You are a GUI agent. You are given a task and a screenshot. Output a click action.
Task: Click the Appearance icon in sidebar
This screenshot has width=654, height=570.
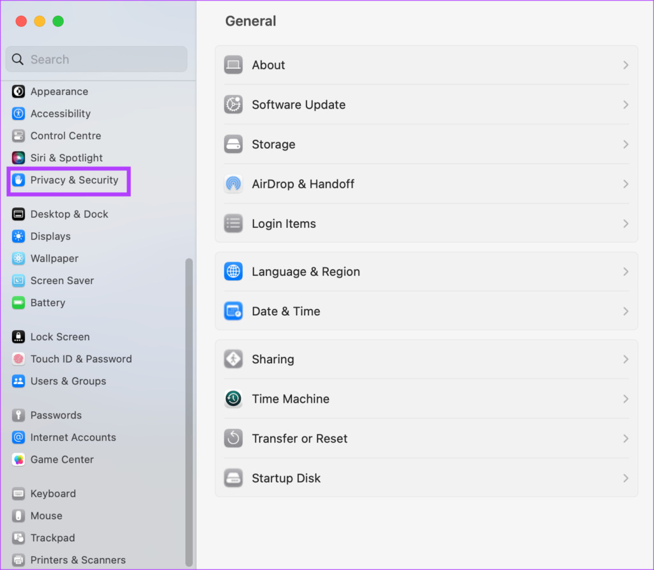(19, 91)
